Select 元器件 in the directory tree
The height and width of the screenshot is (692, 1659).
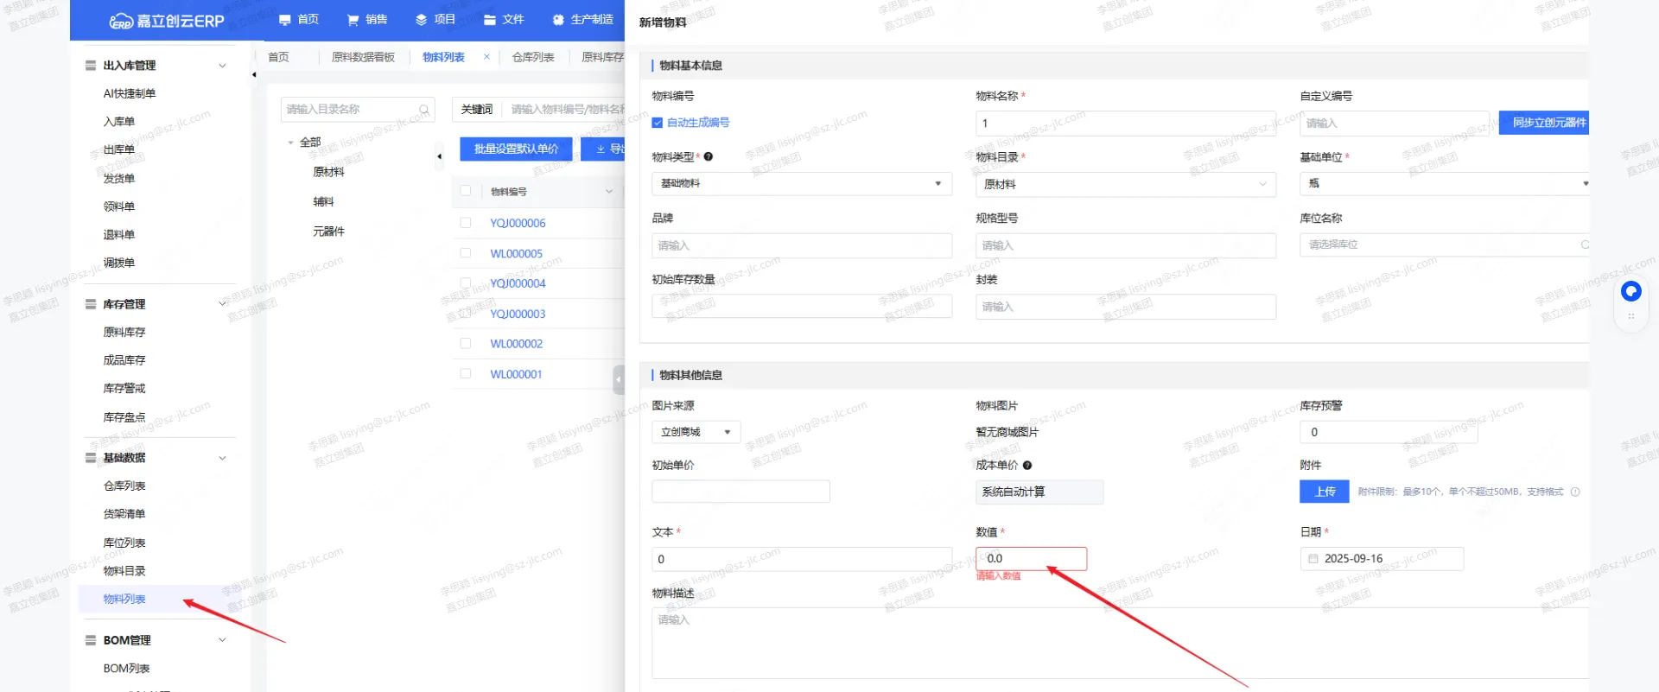tap(328, 232)
